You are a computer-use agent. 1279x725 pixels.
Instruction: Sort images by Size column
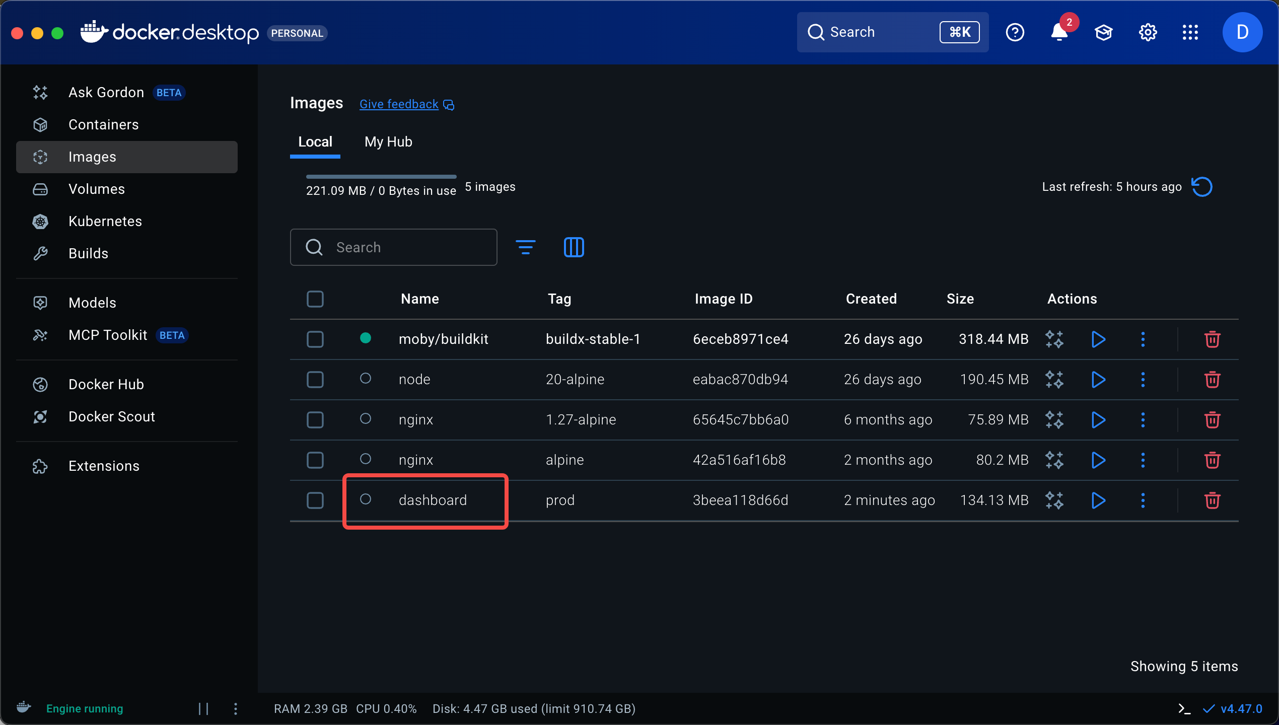(x=960, y=299)
